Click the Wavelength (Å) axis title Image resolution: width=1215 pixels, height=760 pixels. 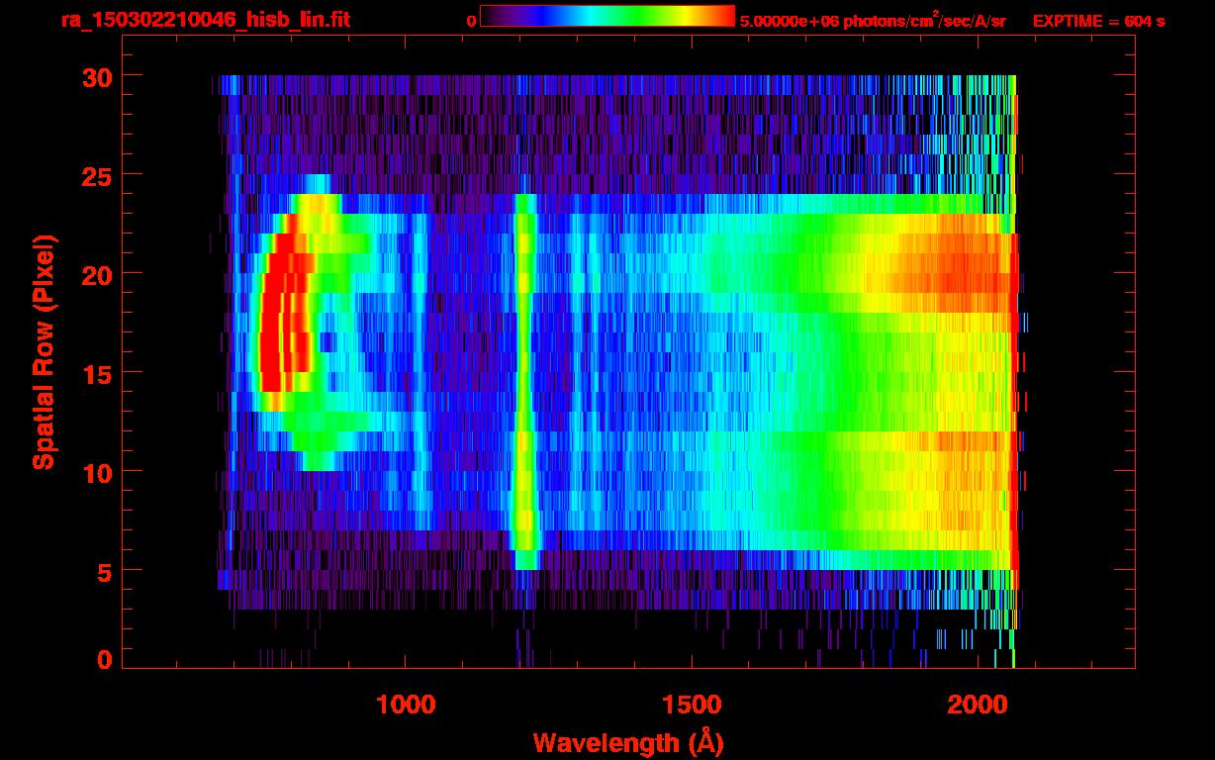629,742
